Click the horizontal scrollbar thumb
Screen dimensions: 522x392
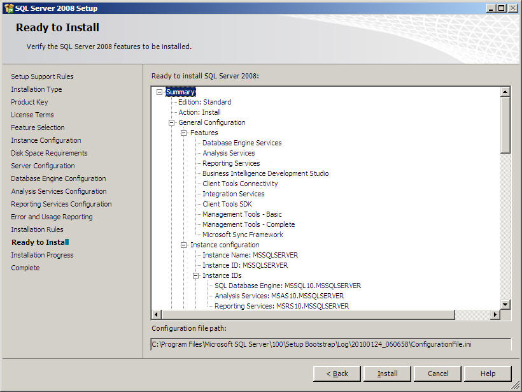pyautogui.click(x=308, y=314)
